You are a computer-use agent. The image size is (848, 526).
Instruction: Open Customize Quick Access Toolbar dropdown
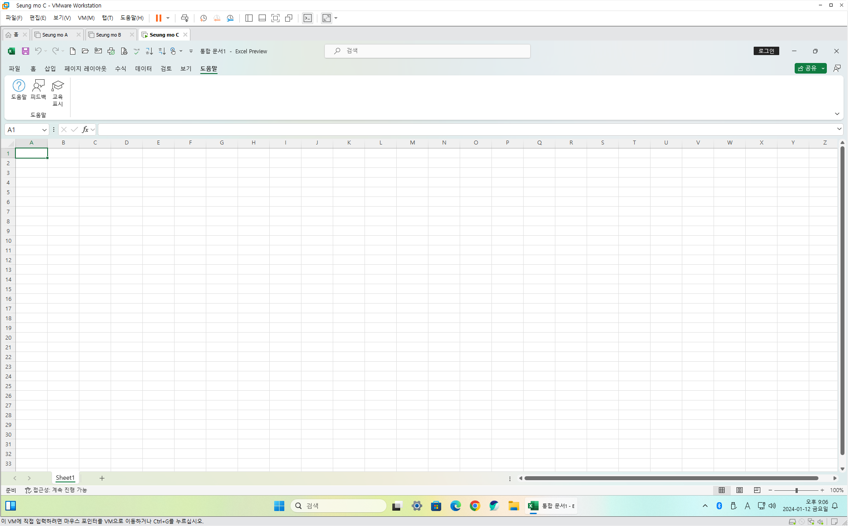point(191,51)
